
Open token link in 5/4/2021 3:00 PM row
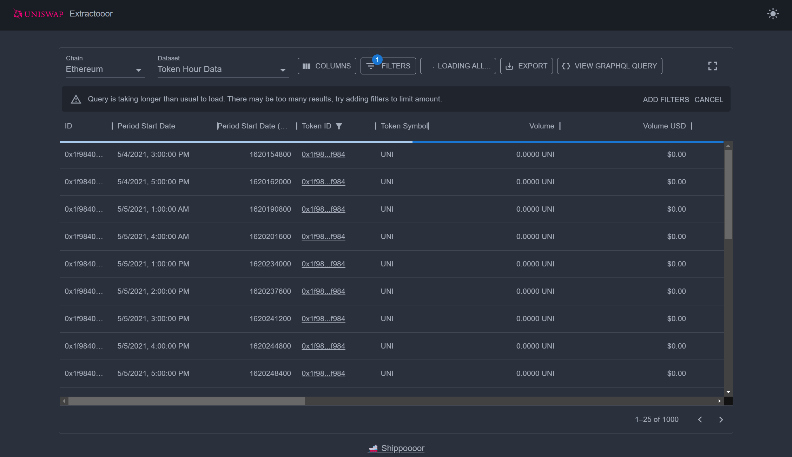pos(323,154)
